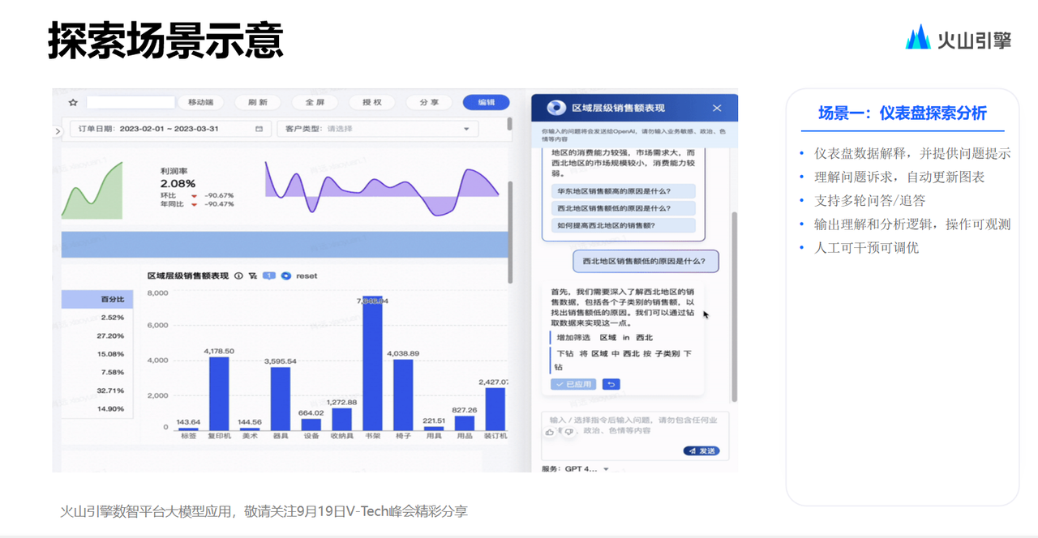Click the 场景一:仪表盘探索分析 heading
The image size is (1038, 538).
click(903, 113)
